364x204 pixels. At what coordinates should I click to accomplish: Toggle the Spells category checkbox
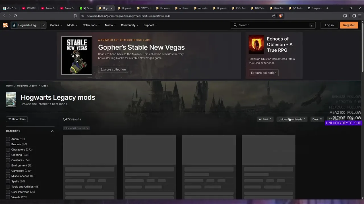pyautogui.click(x=8, y=181)
